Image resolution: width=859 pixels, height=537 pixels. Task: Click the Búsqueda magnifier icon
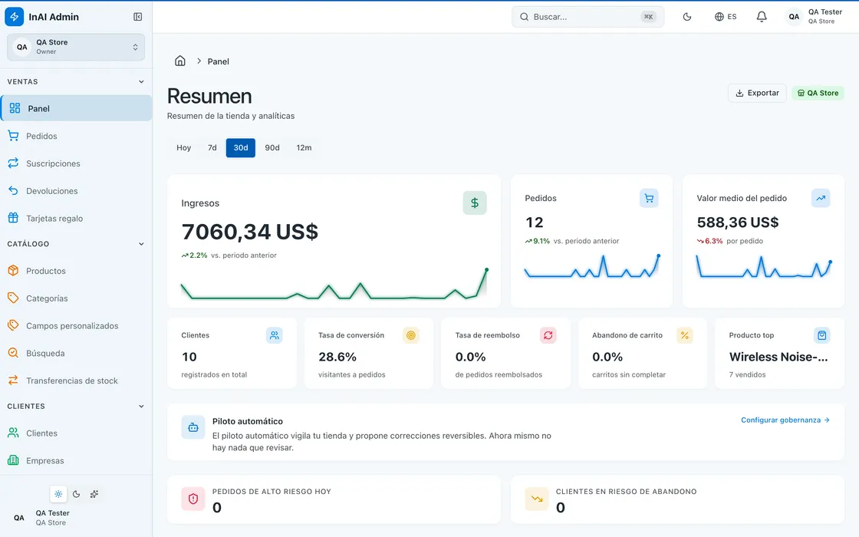point(13,353)
